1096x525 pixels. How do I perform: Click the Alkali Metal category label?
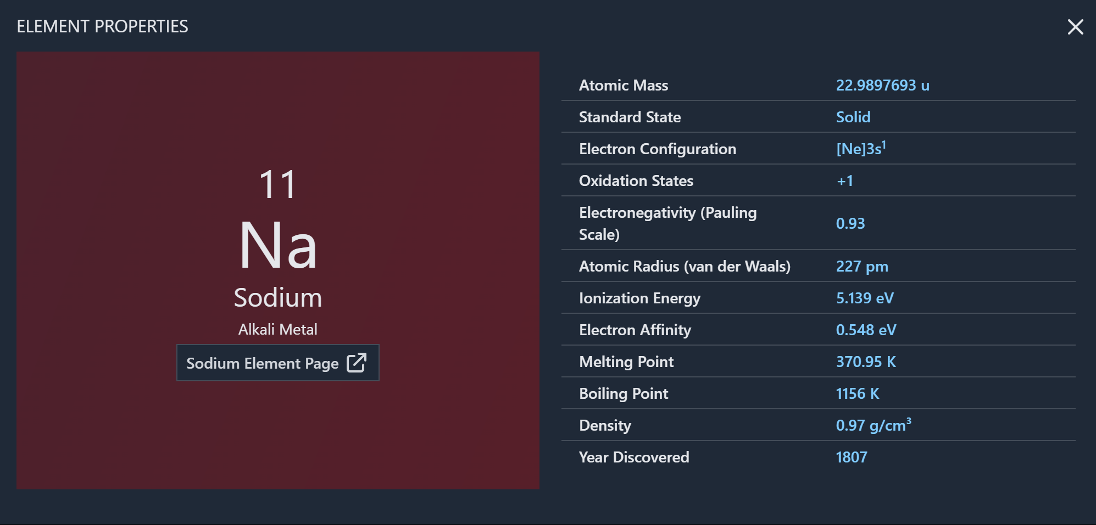pos(277,329)
